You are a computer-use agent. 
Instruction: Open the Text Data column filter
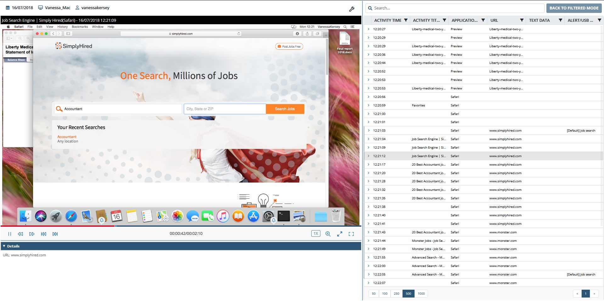(561, 20)
